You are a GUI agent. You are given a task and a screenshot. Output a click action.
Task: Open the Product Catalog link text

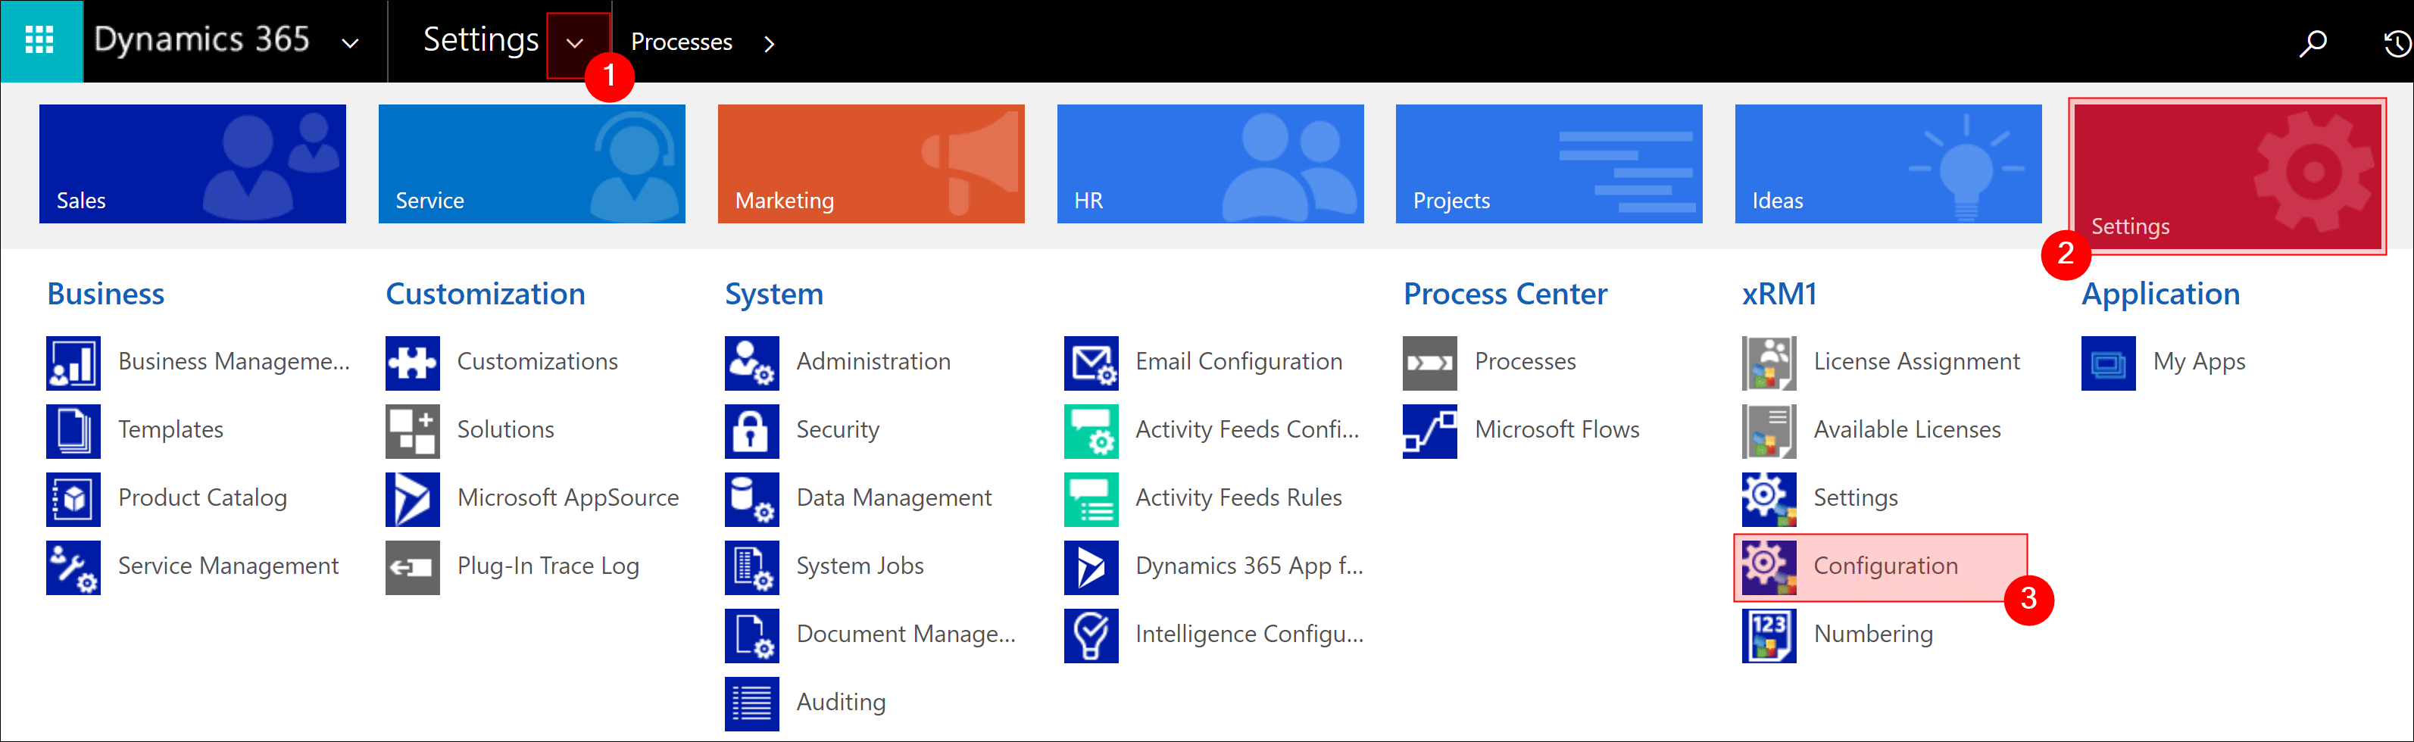click(x=202, y=498)
